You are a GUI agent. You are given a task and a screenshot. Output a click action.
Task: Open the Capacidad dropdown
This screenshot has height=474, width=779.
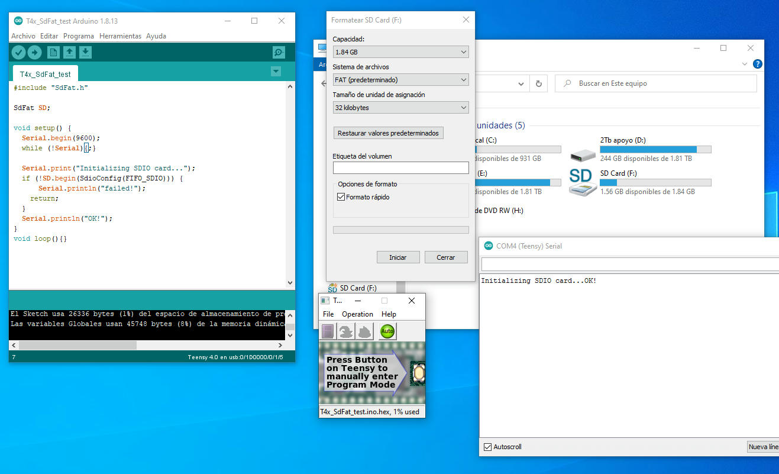coord(400,52)
